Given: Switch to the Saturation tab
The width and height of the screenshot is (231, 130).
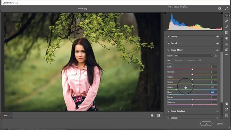Looking at the screenshot, I should click(x=179, y=60).
